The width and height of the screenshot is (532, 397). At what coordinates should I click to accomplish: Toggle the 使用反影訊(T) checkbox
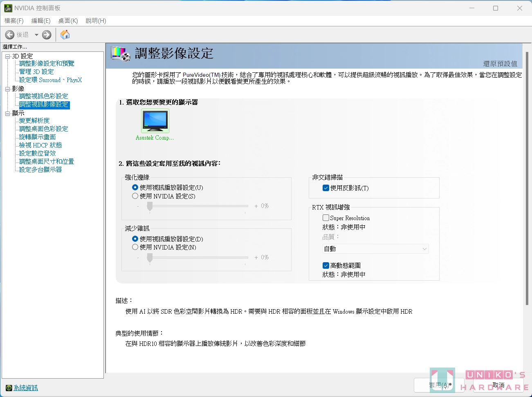[x=326, y=188]
